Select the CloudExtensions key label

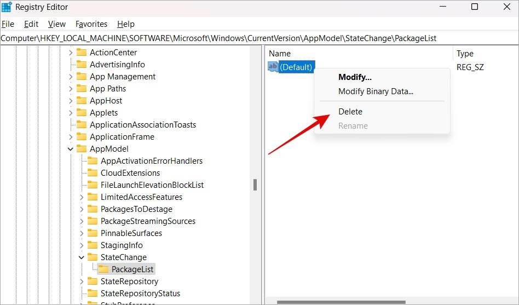pyautogui.click(x=130, y=173)
